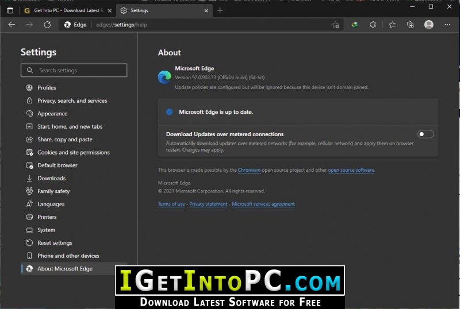Open System settings

tap(74, 230)
